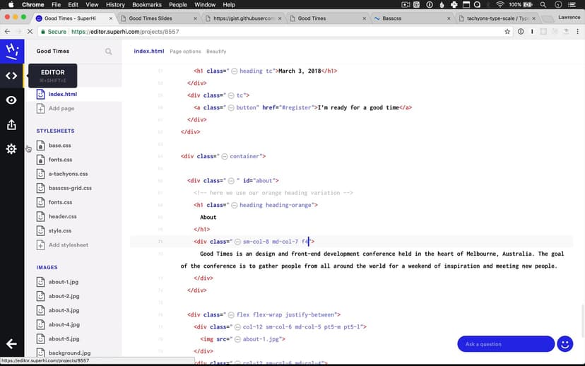Click the Beautify button
585x366 pixels.
[216, 52]
